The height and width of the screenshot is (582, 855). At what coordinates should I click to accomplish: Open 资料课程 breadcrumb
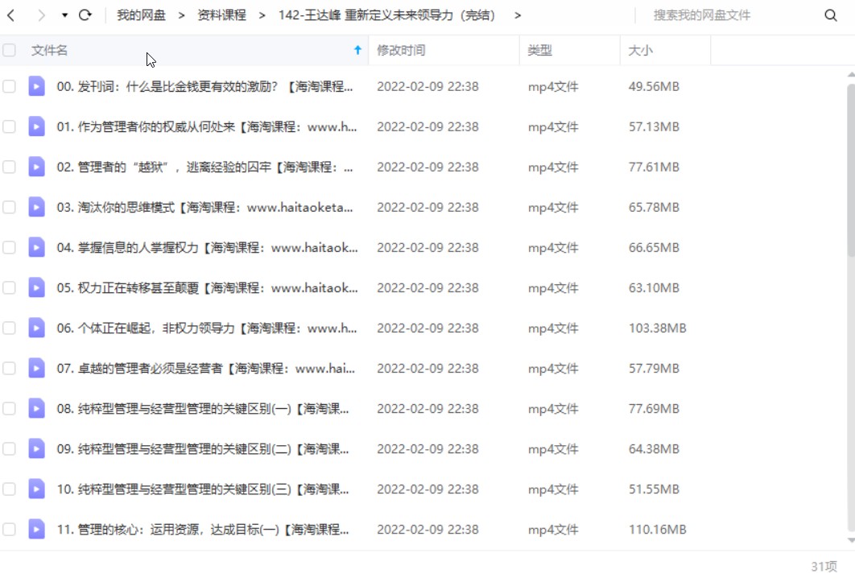point(222,15)
